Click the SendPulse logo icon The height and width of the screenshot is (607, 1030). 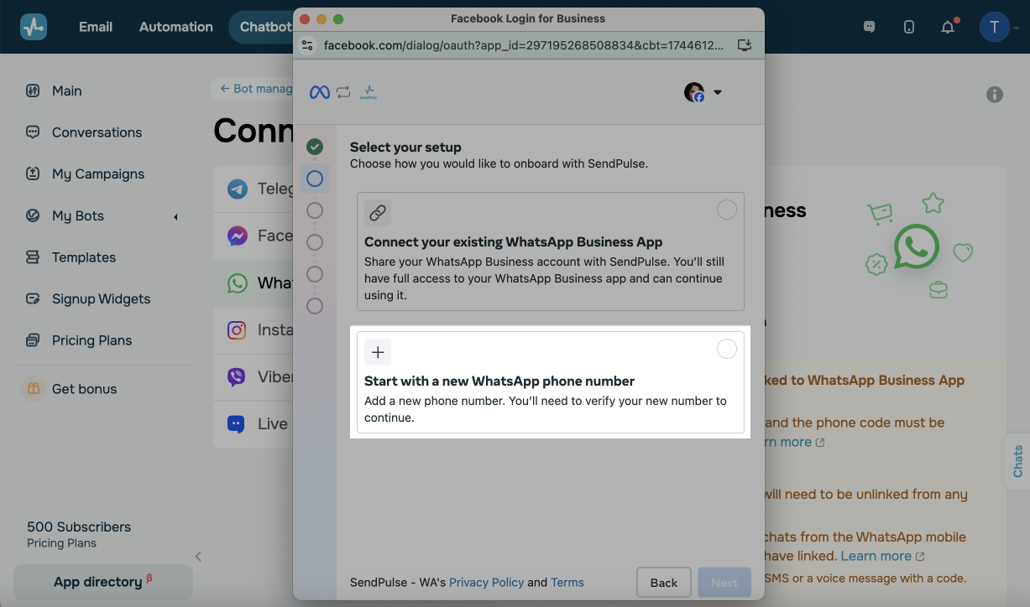pos(34,27)
